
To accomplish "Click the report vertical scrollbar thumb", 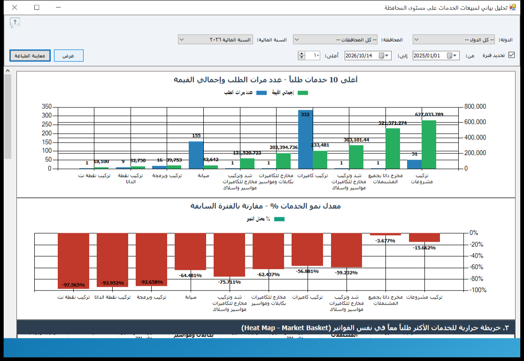I will coord(8,116).
